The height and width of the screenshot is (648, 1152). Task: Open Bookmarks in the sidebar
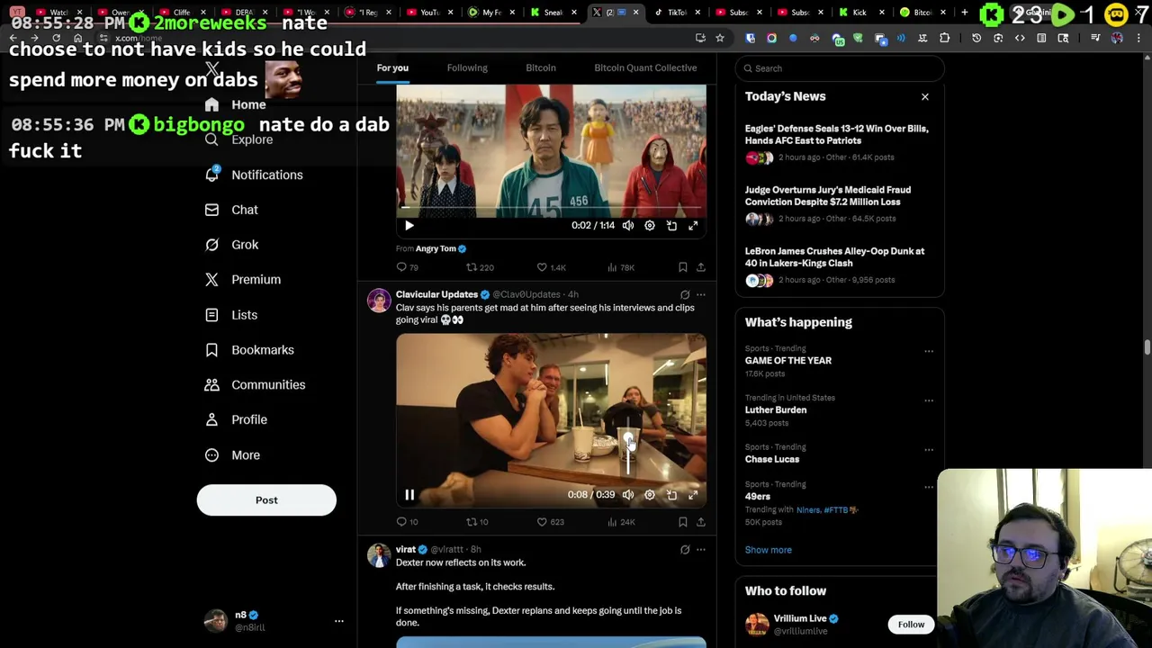tap(249, 350)
